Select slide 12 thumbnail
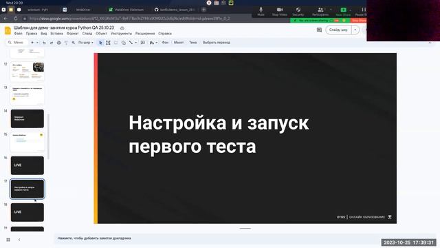Viewport: 440px width, 248px height. coord(27,72)
